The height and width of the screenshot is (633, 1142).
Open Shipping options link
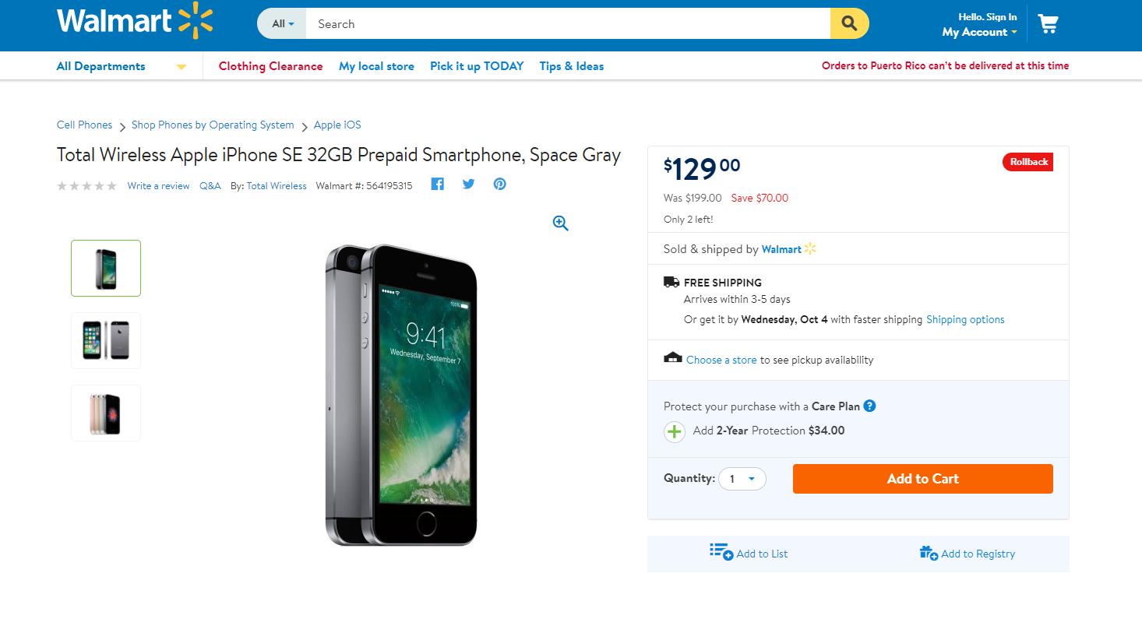965,319
